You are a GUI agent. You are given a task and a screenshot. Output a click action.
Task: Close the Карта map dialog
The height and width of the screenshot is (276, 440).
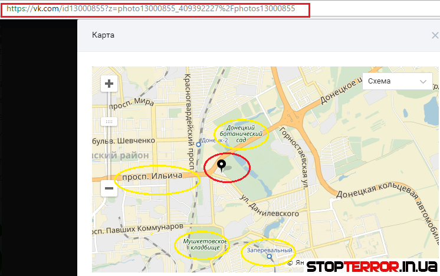435,35
